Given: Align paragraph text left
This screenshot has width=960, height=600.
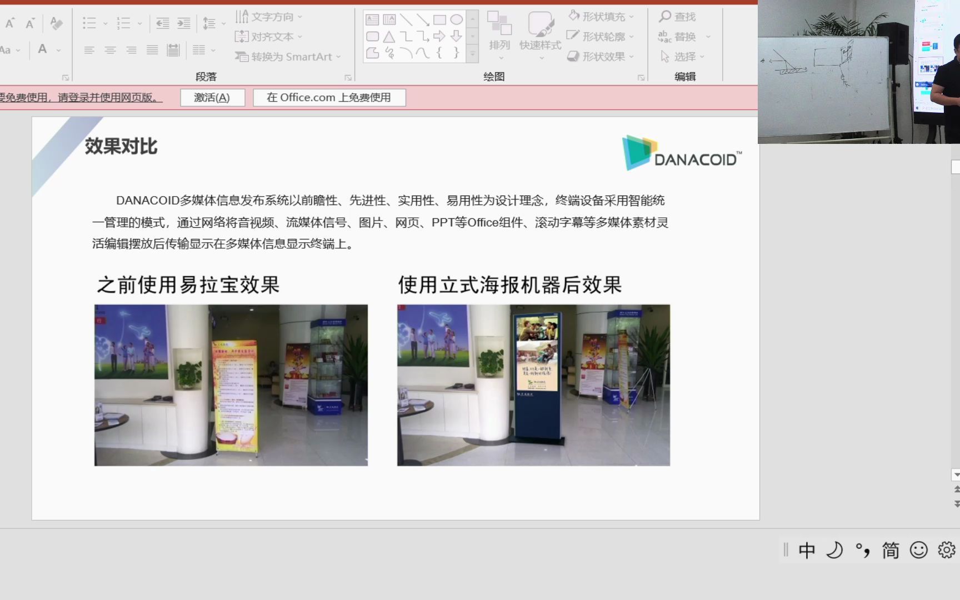Looking at the screenshot, I should (89, 50).
